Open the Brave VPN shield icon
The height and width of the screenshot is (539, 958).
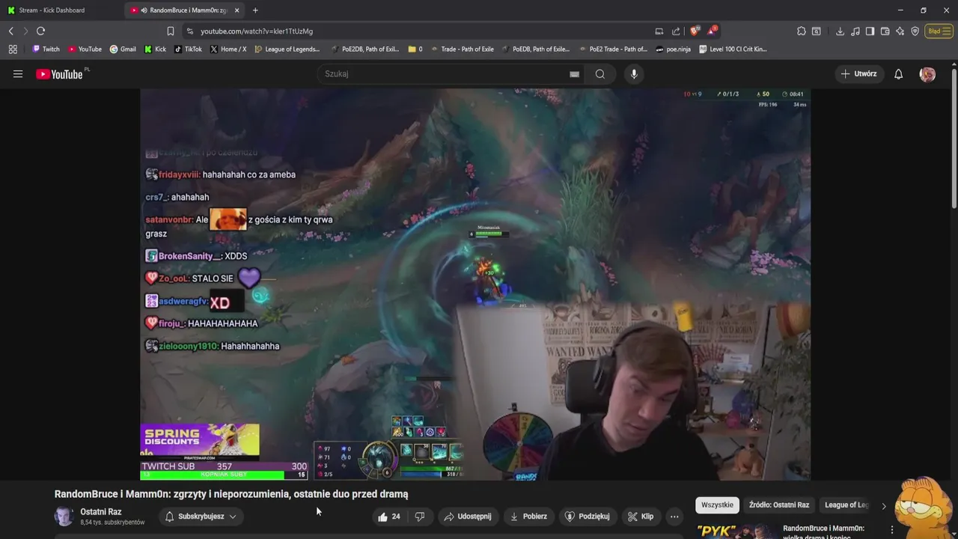915,31
